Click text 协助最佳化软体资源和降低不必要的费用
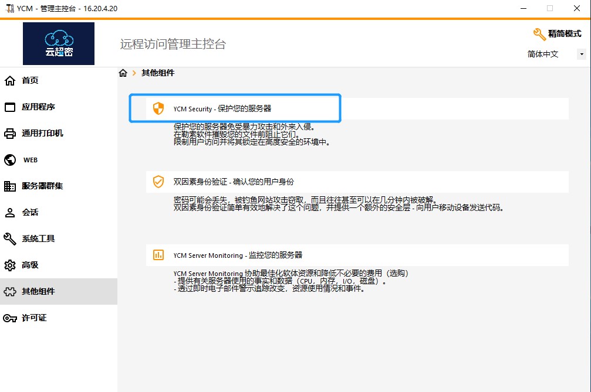 tap(313, 274)
